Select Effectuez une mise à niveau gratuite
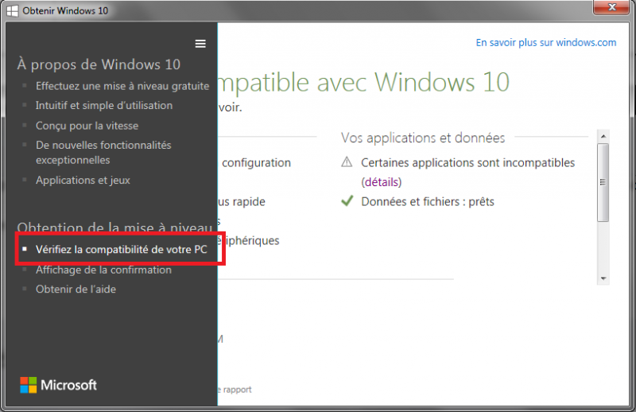Image resolution: width=636 pixels, height=412 pixels. click(x=122, y=86)
